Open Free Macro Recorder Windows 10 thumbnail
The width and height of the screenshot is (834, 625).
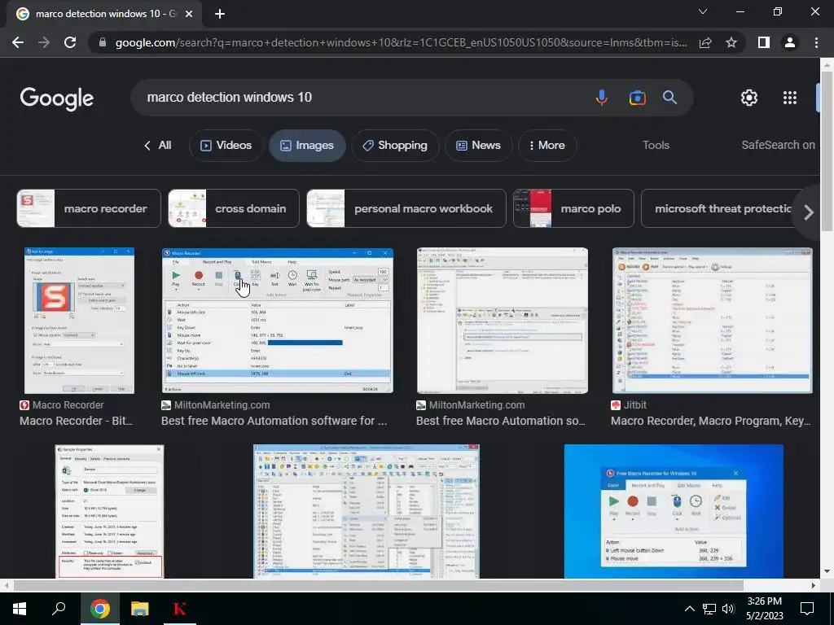point(674,511)
